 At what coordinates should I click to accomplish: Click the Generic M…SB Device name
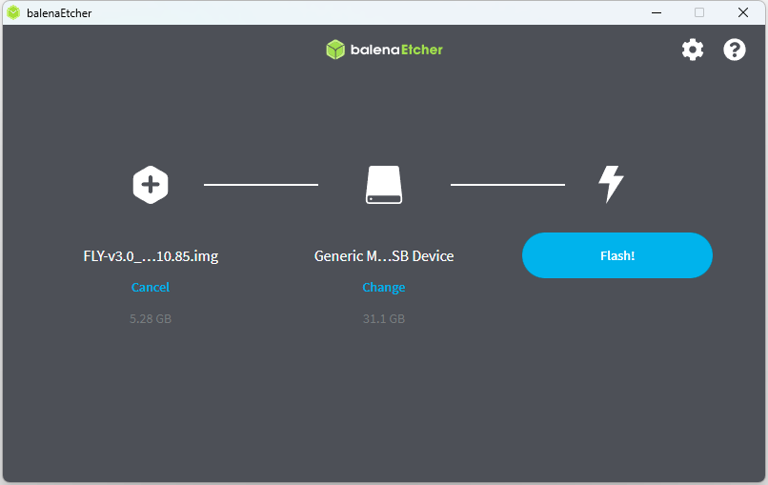(384, 256)
